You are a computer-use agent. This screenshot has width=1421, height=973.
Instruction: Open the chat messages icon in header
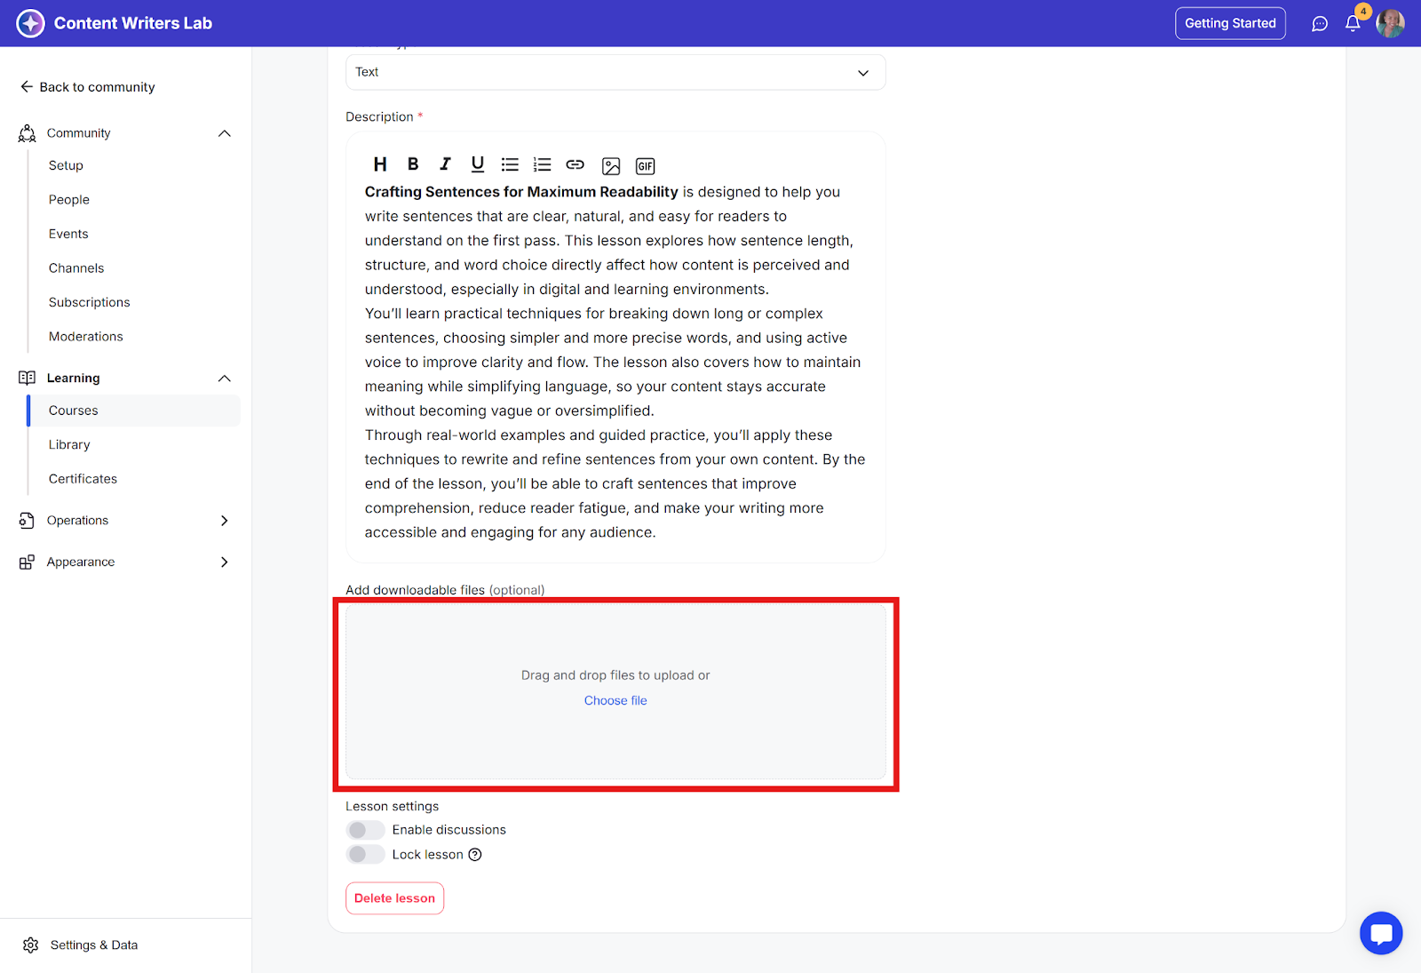click(1320, 24)
